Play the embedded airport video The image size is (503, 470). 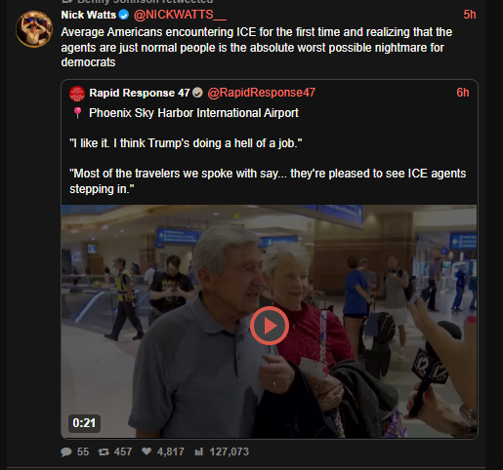click(270, 326)
